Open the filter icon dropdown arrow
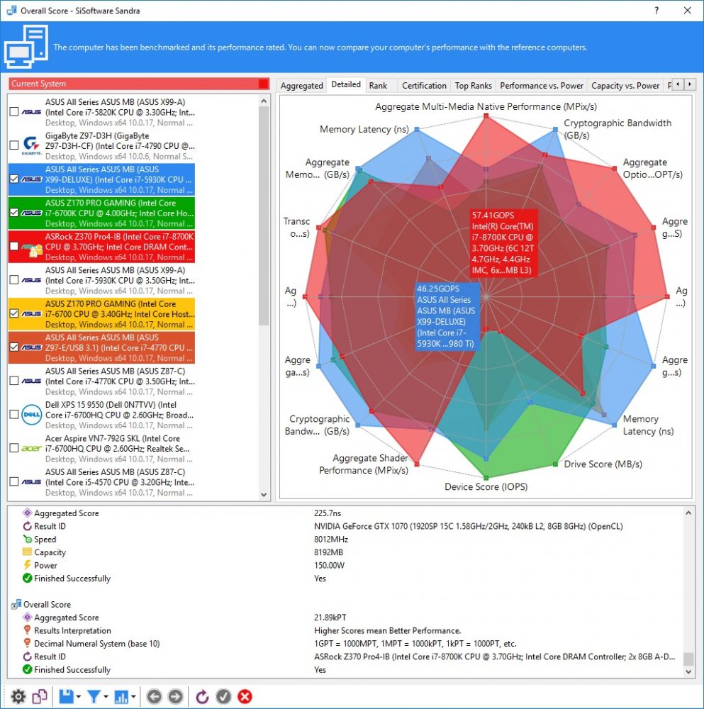704x709 pixels. [x=106, y=697]
